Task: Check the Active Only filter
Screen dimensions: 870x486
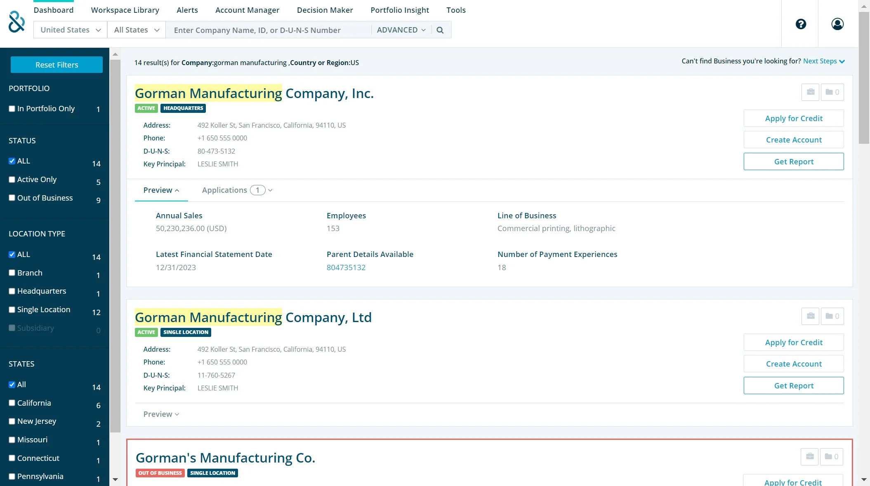Action: [12, 180]
